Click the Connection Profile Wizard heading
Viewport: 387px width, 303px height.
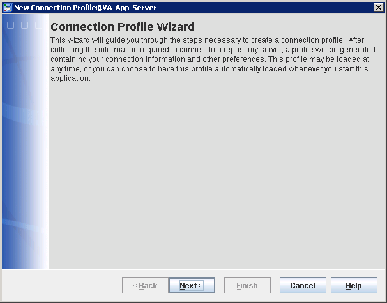pyautogui.click(x=123, y=27)
